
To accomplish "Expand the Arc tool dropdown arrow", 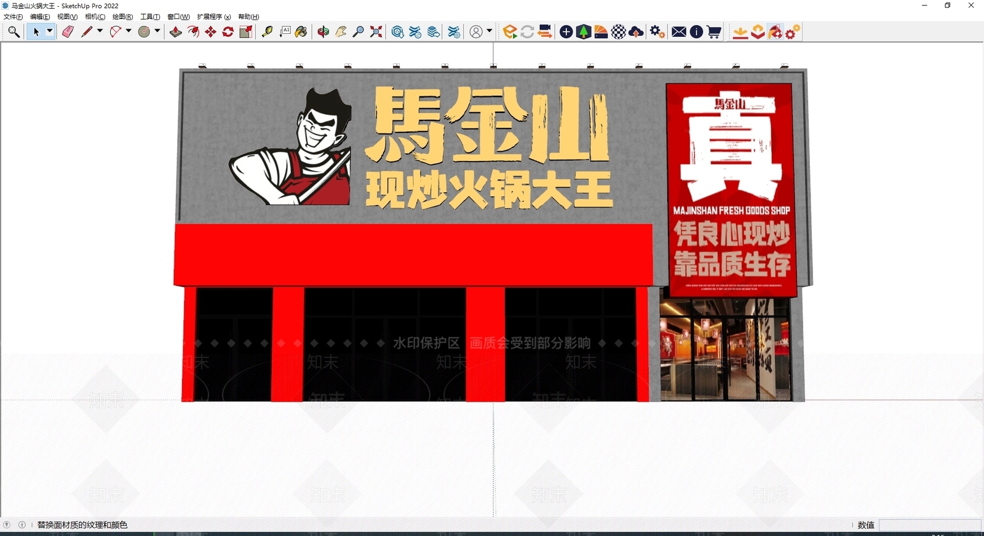I will 129,31.
